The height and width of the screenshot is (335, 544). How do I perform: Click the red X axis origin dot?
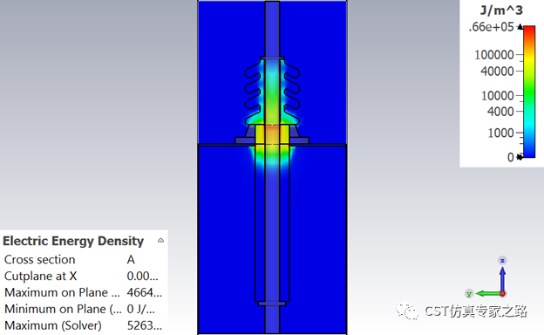pos(503,294)
